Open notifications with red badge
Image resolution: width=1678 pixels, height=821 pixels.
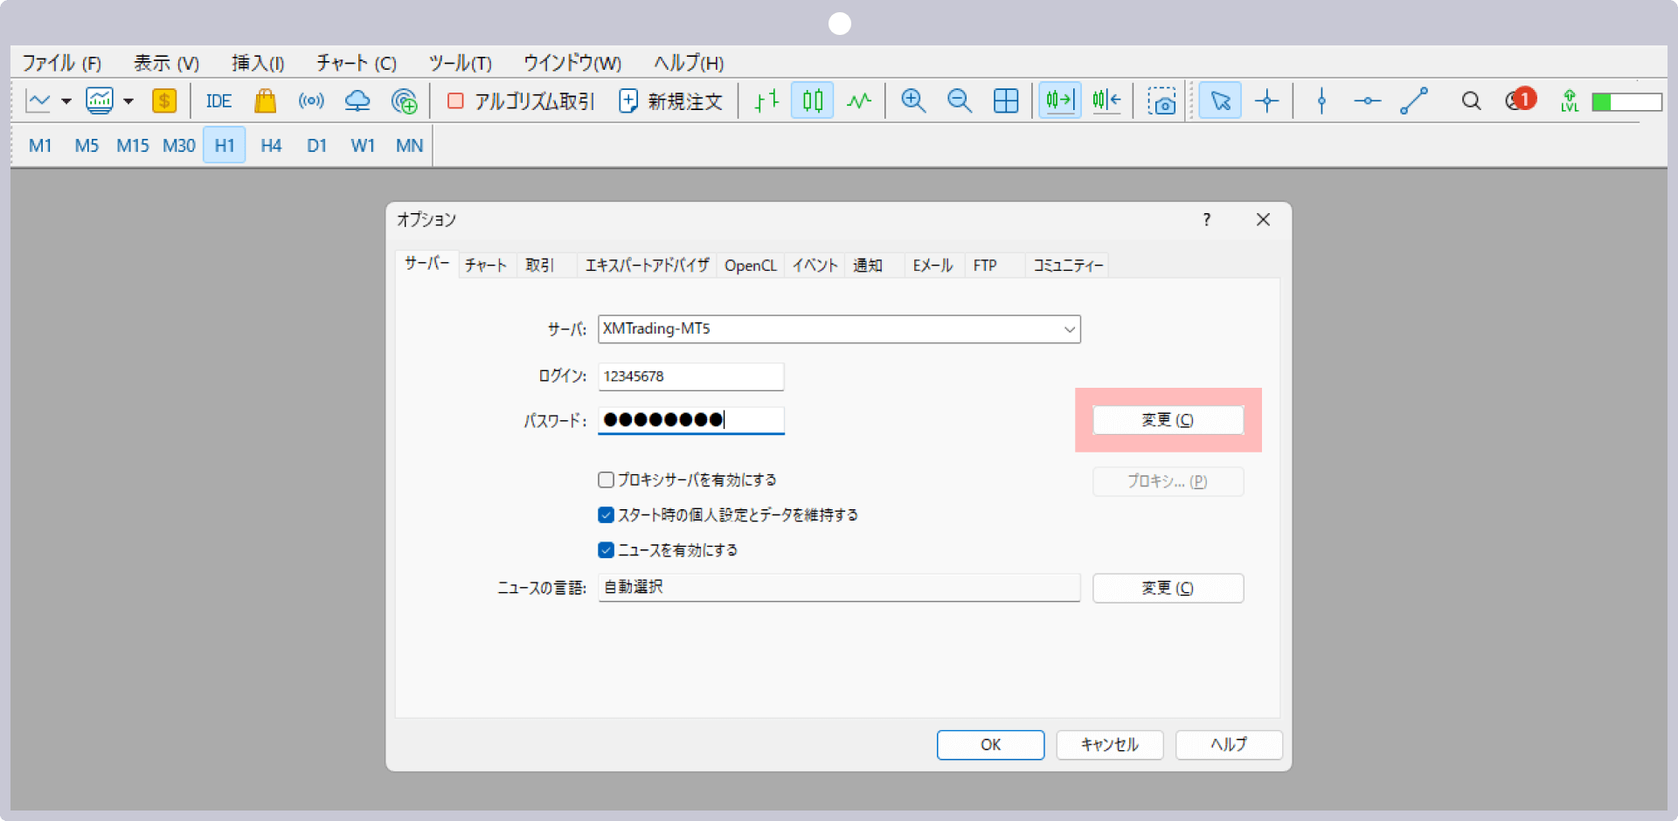click(x=1521, y=100)
